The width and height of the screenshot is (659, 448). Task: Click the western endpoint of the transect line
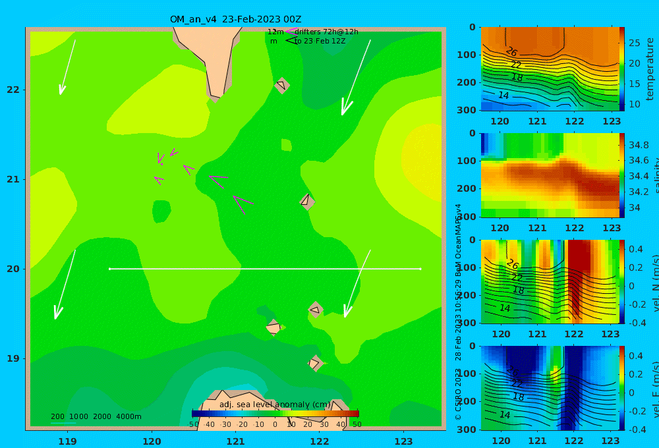[109, 269]
